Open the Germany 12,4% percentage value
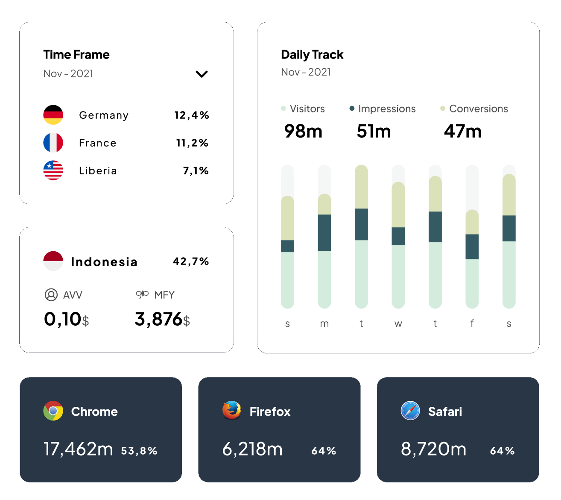Image resolution: width=561 pixels, height=500 pixels. click(x=192, y=115)
